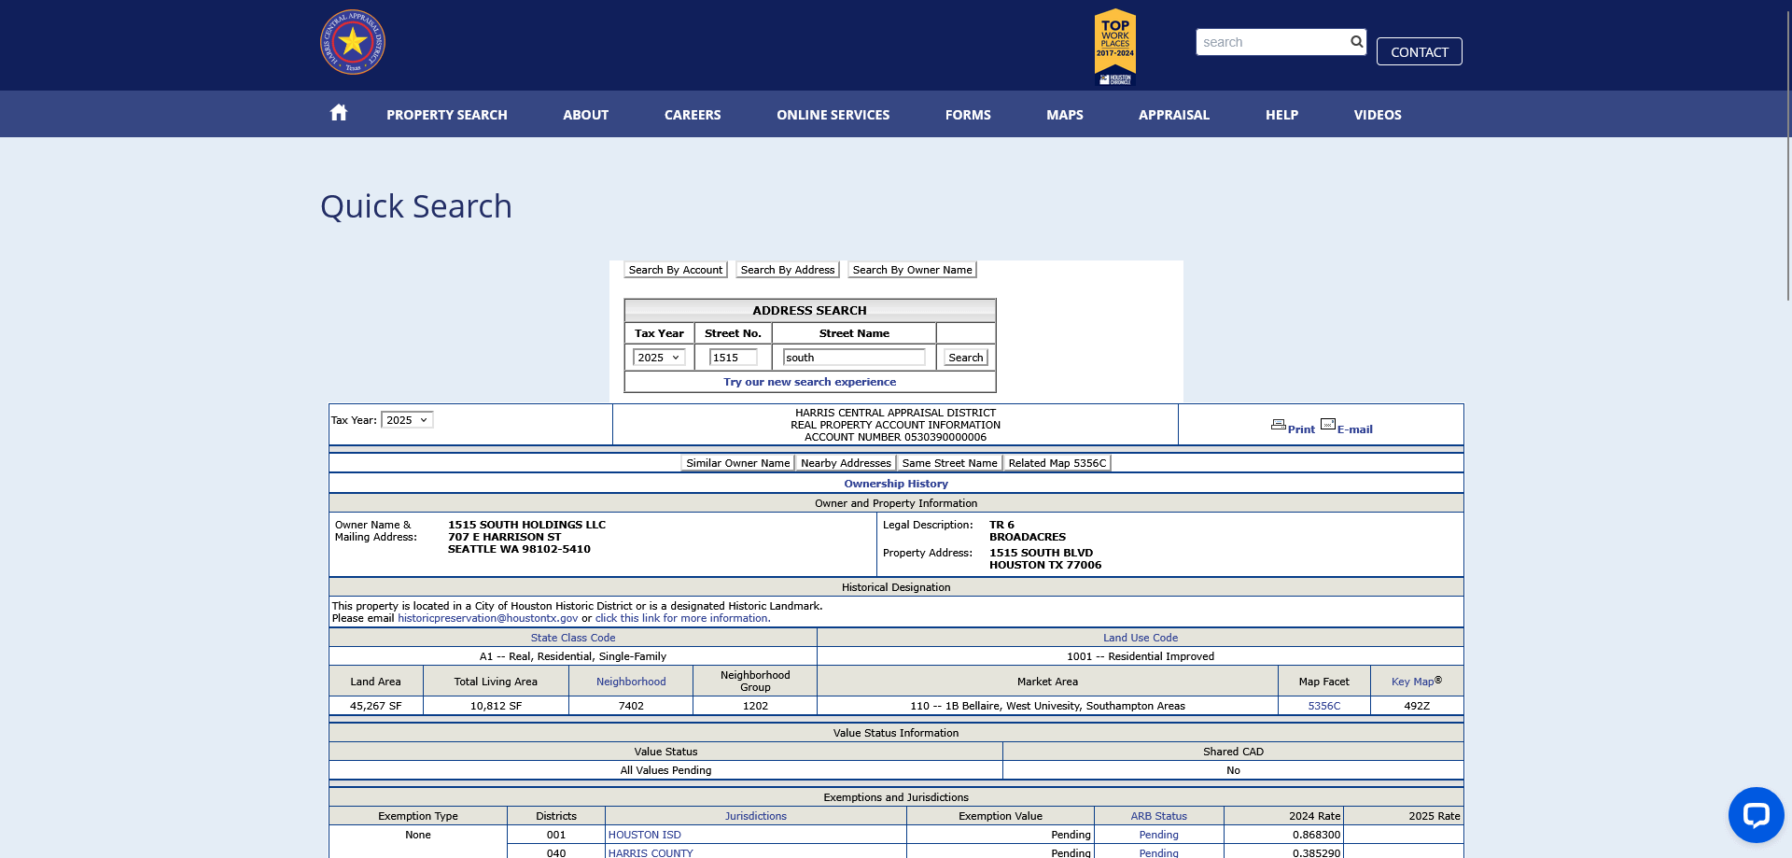Open Ownership History link

pos(896,484)
